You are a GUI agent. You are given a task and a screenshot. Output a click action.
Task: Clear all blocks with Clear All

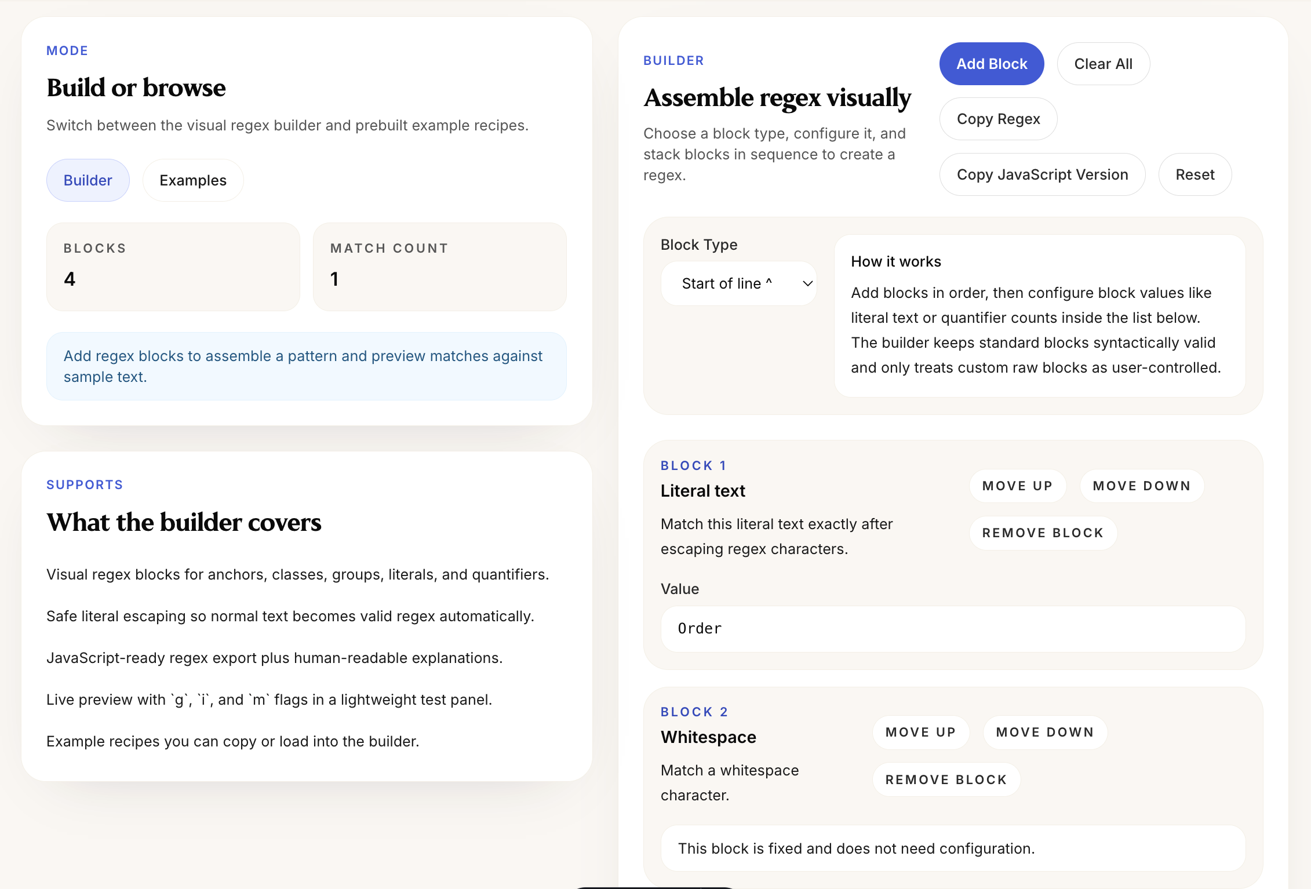tap(1104, 64)
